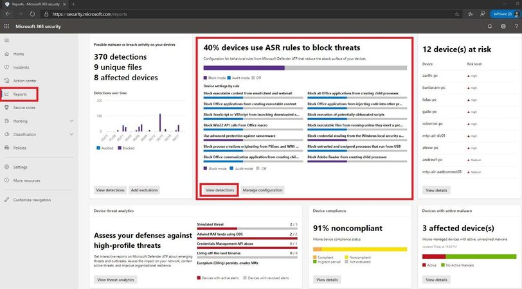Click View details in active malware card
This screenshot has width=522, height=289.
(436, 280)
